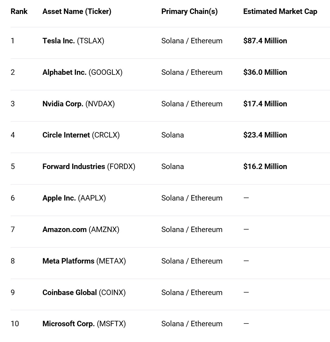Open the Meta Platforms (METAX) entry

tap(84, 261)
